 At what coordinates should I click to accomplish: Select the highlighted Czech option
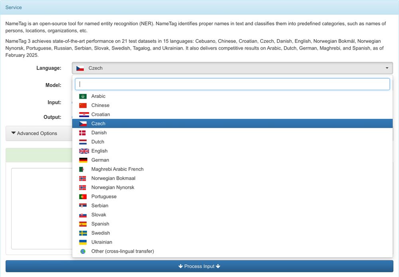[x=232, y=123]
